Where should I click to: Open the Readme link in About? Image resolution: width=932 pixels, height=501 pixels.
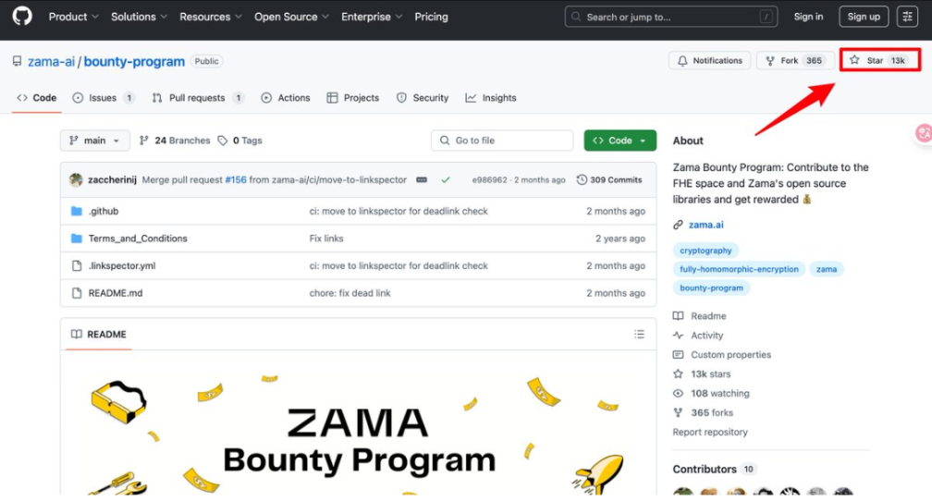700,315
